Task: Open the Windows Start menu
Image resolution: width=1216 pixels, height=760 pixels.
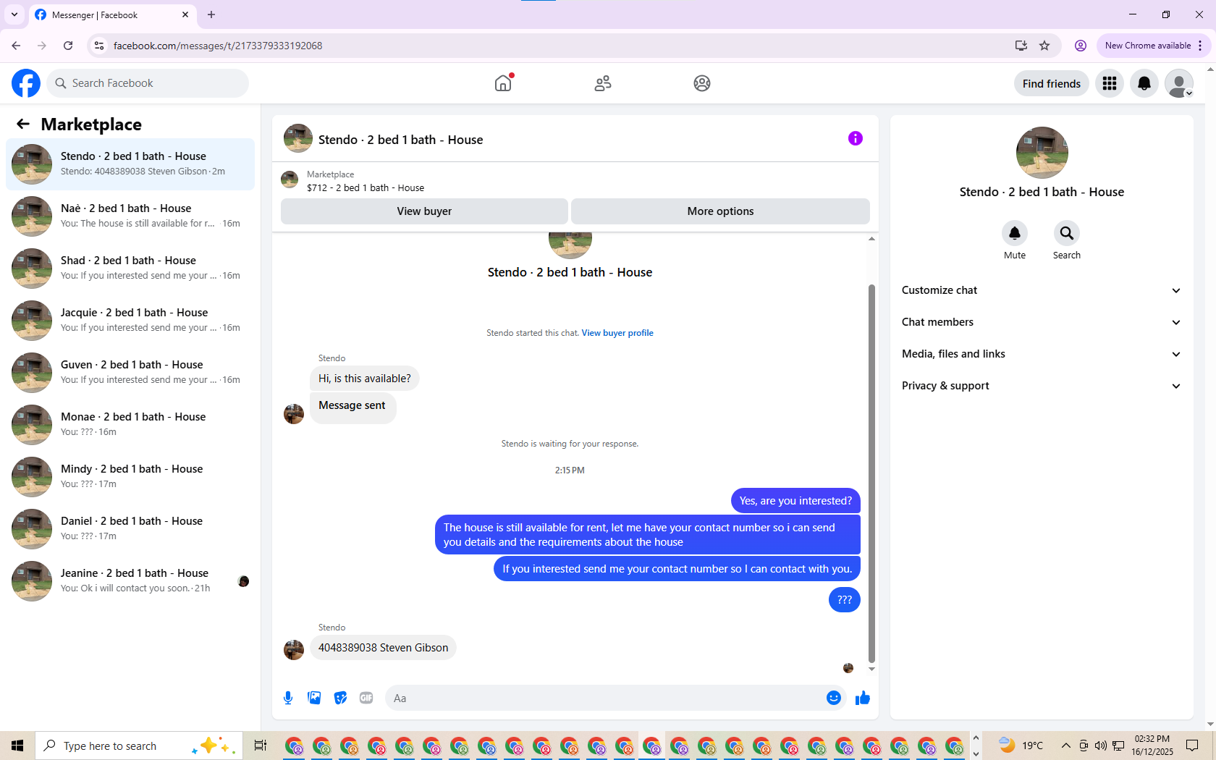Action: (17, 746)
